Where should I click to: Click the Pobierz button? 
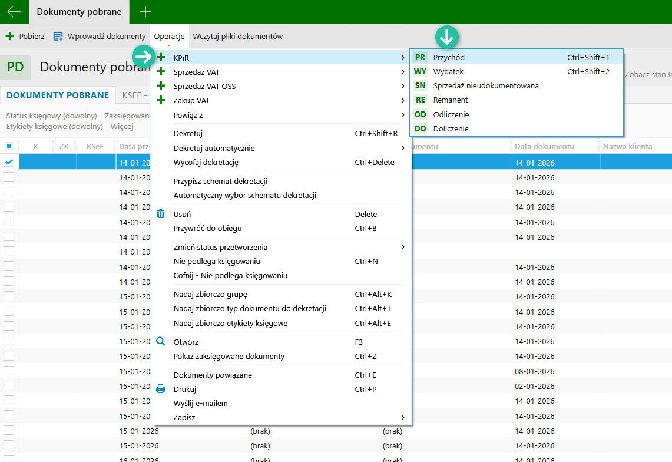tap(25, 37)
